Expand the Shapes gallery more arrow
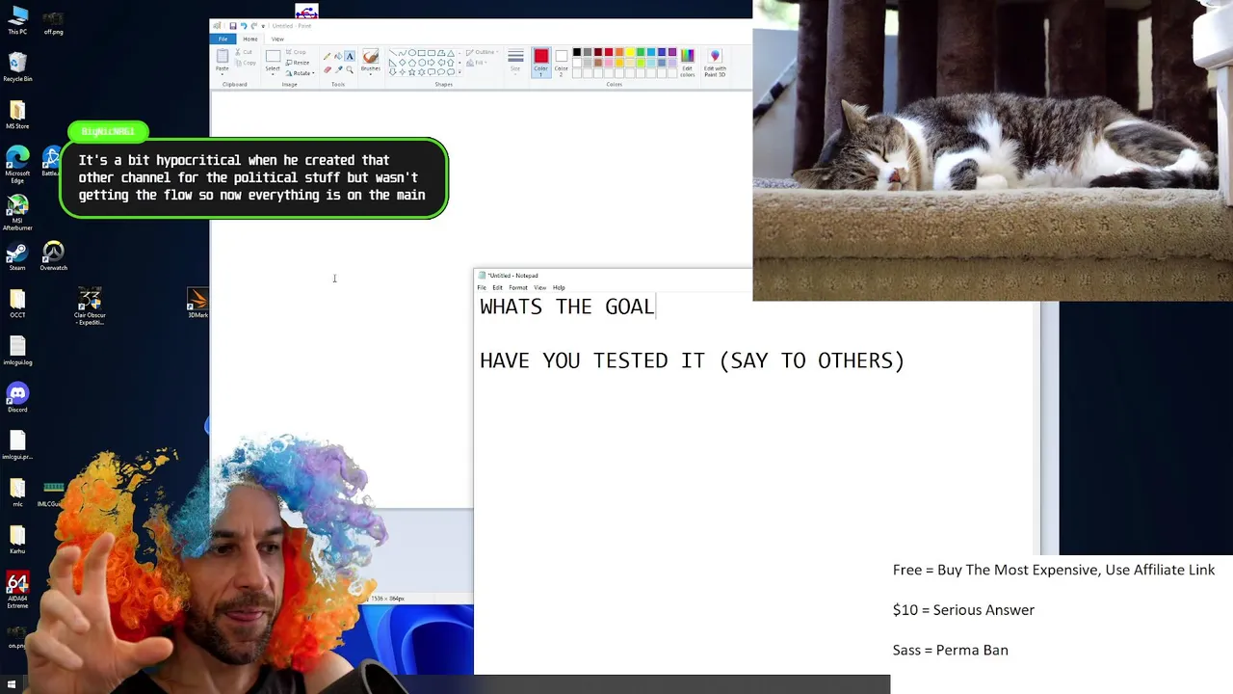The image size is (1233, 694). (459, 72)
